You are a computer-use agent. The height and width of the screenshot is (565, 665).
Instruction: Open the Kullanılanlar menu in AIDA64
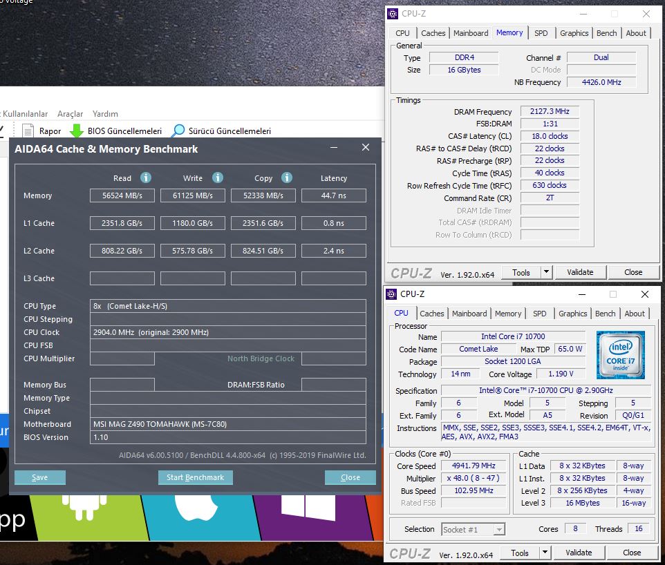tap(25, 113)
